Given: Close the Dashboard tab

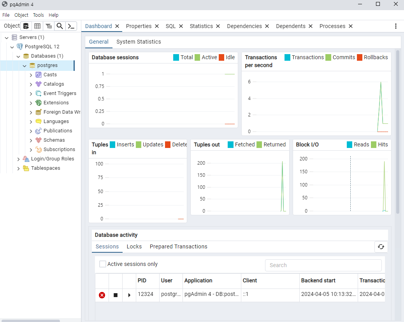Looking at the screenshot, I should click(x=117, y=26).
